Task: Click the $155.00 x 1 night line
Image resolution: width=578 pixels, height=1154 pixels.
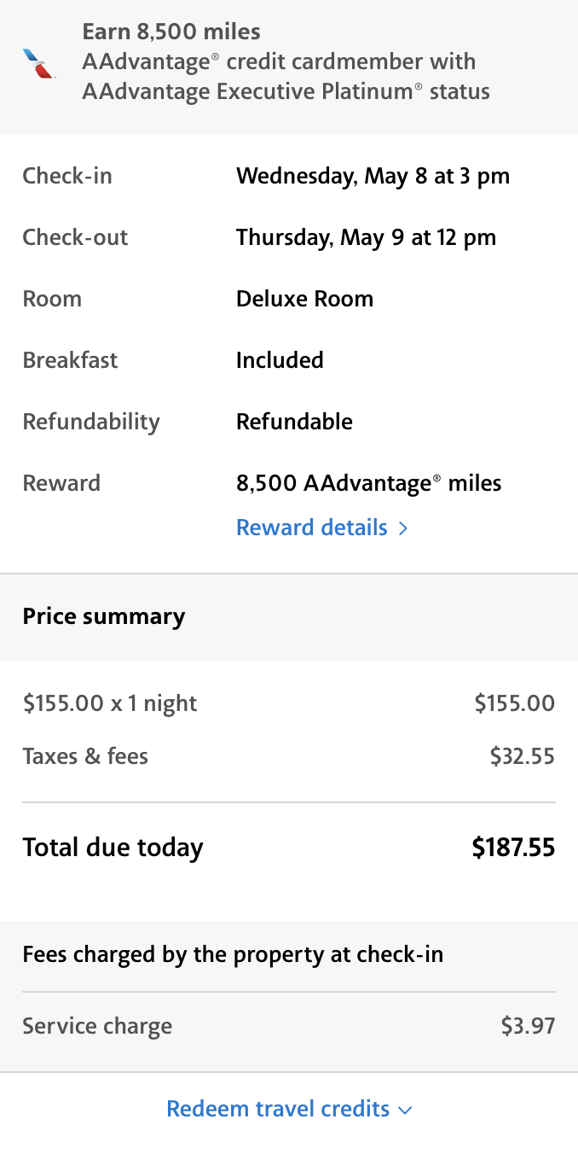Action: point(110,703)
